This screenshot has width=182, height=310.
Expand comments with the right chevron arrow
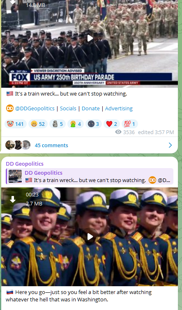click(170, 145)
